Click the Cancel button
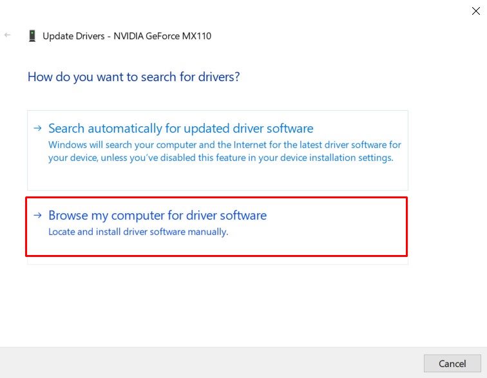This screenshot has width=487, height=378. coord(452,363)
